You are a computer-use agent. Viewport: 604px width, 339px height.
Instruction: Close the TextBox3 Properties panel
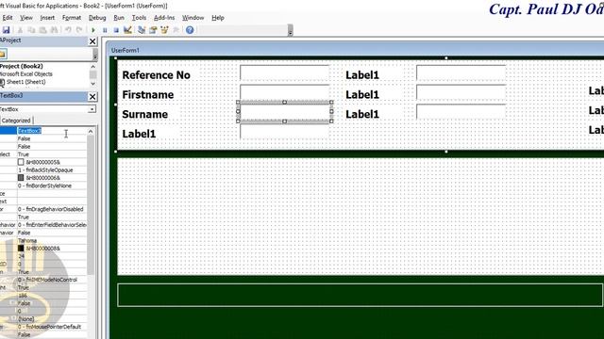pyautogui.click(x=92, y=96)
